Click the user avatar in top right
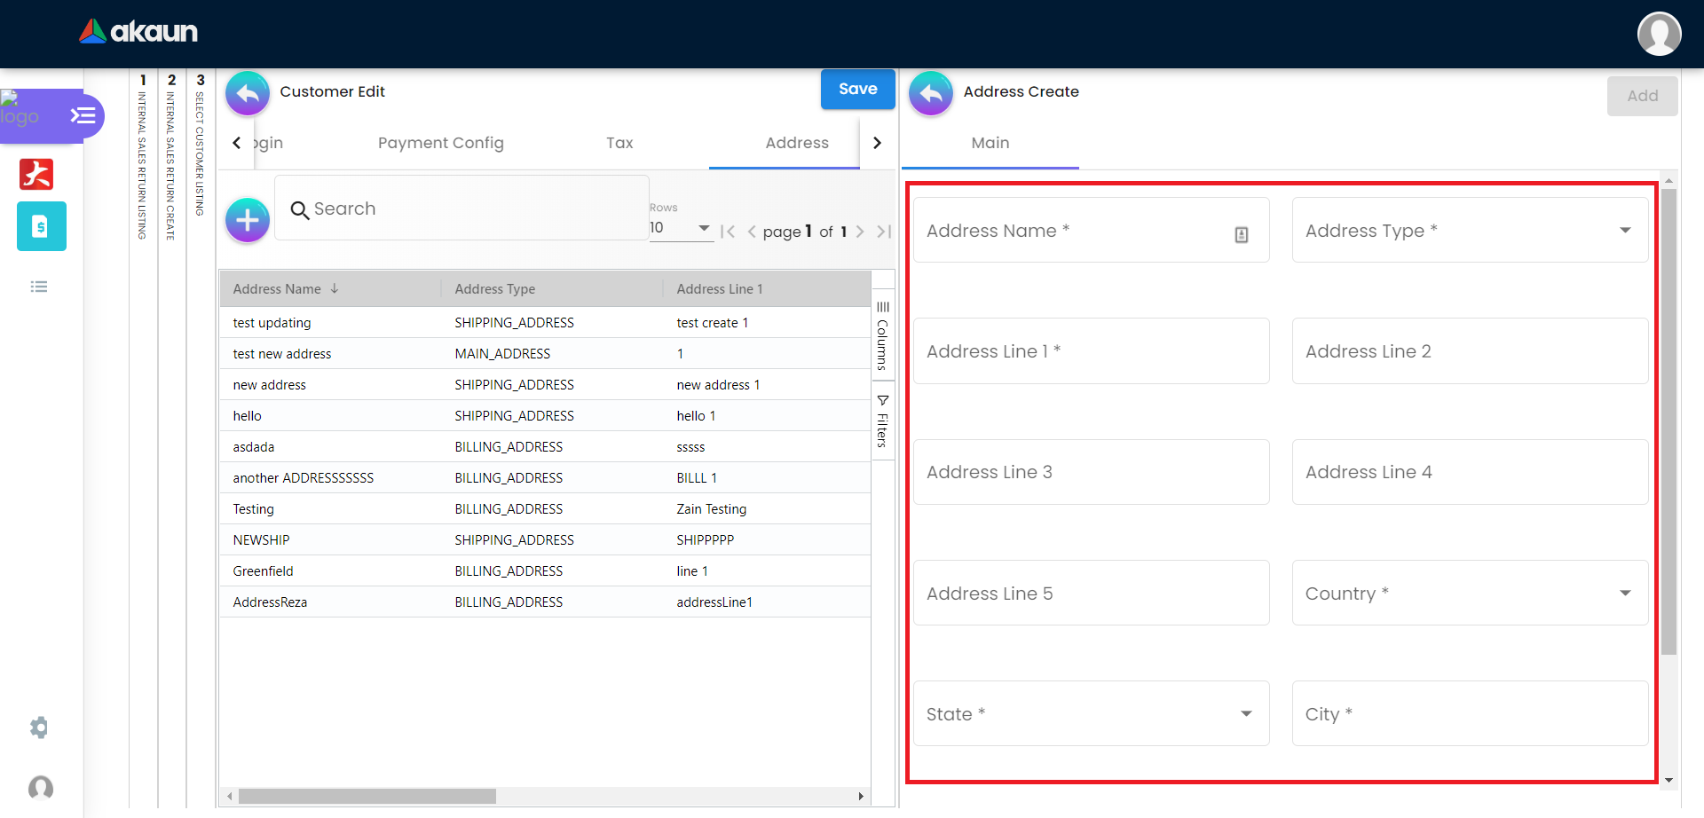 point(1659,34)
